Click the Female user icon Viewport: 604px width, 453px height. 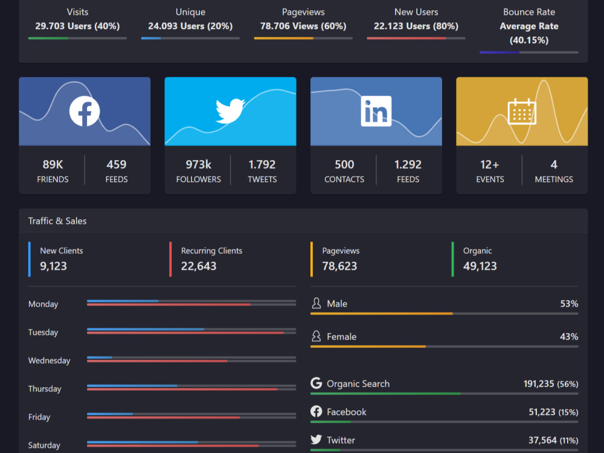[316, 336]
